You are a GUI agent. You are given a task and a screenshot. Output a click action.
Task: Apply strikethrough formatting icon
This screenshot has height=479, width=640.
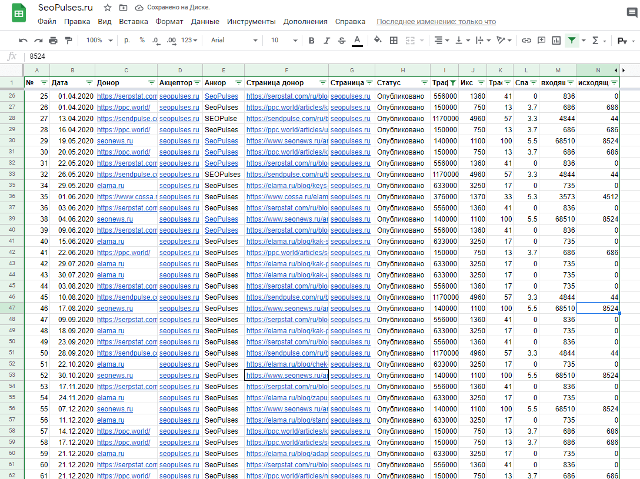[342, 41]
